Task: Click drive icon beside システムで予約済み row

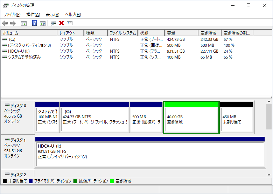Action: [x=5, y=57]
